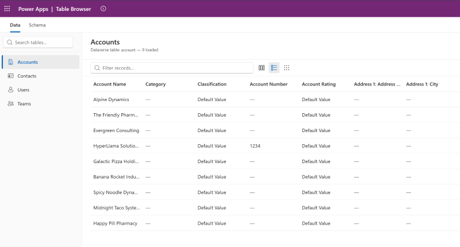
Task: Click the Classification column header
Action: click(x=212, y=84)
